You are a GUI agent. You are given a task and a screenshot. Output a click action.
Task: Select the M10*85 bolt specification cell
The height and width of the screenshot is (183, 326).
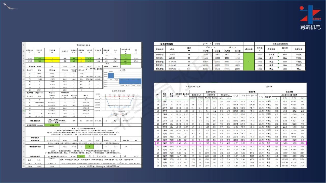(x=172, y=58)
